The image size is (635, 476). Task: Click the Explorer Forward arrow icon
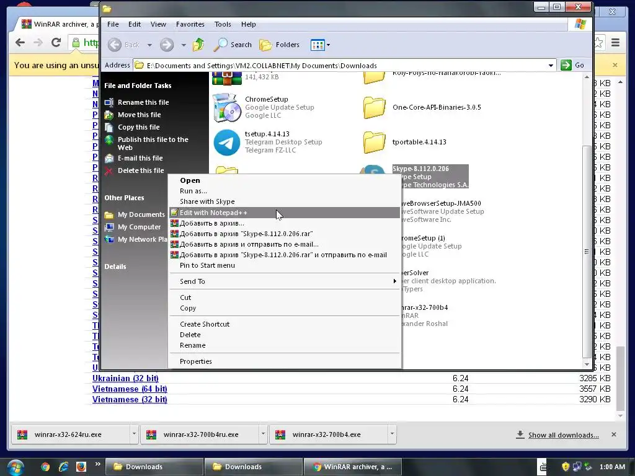(166, 45)
